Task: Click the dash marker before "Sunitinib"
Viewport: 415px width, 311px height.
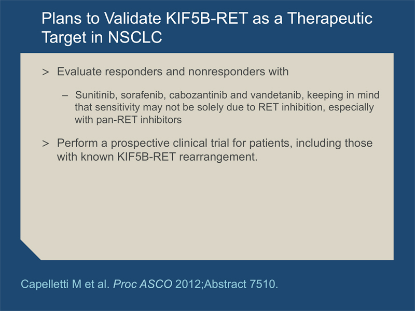Action: [x=65, y=95]
